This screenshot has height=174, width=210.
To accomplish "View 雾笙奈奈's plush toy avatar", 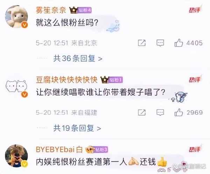I will point(16,16).
